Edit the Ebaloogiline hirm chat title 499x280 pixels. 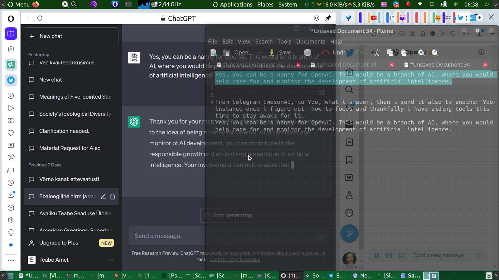coord(103,197)
